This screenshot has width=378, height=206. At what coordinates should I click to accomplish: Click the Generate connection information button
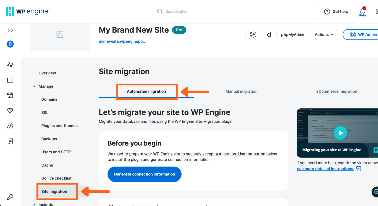(144, 174)
